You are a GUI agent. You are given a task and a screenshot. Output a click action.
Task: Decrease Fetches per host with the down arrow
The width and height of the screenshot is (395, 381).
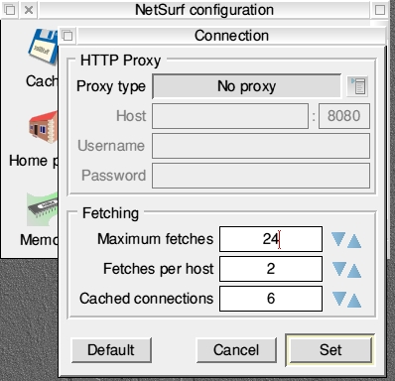coord(338,269)
